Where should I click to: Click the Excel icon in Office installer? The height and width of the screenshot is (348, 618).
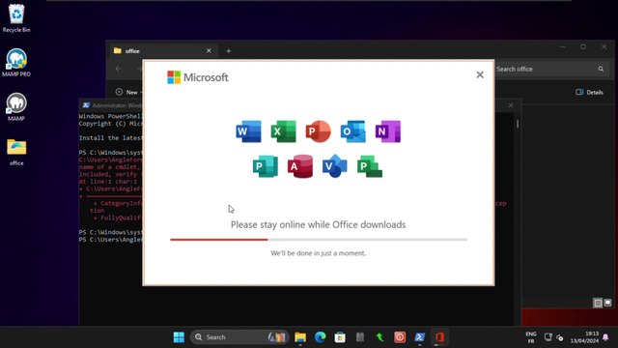pos(283,131)
